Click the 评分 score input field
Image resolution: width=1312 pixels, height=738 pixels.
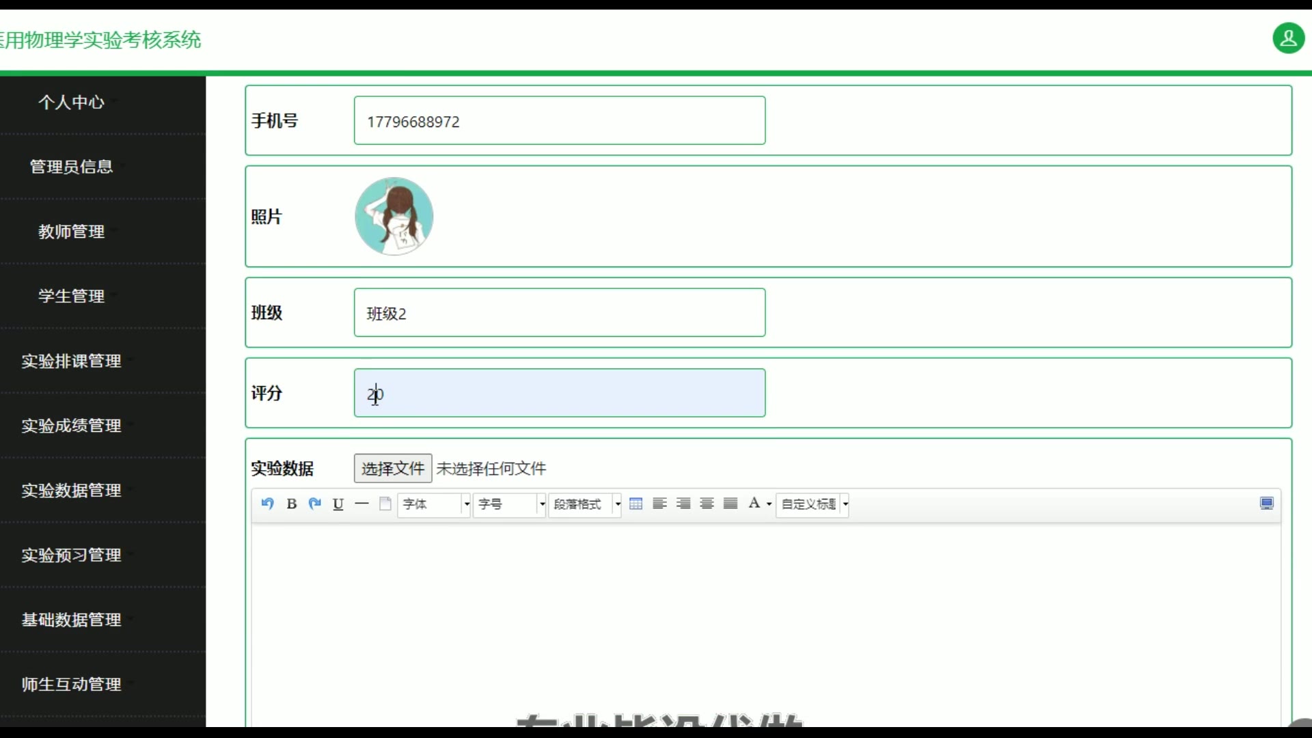click(559, 393)
